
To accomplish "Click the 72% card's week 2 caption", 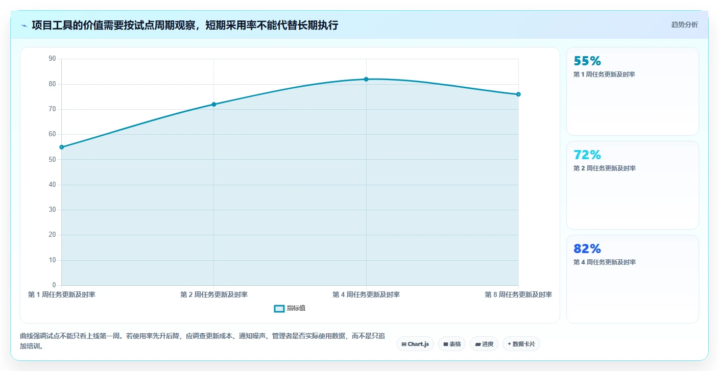I will pyautogui.click(x=605, y=168).
